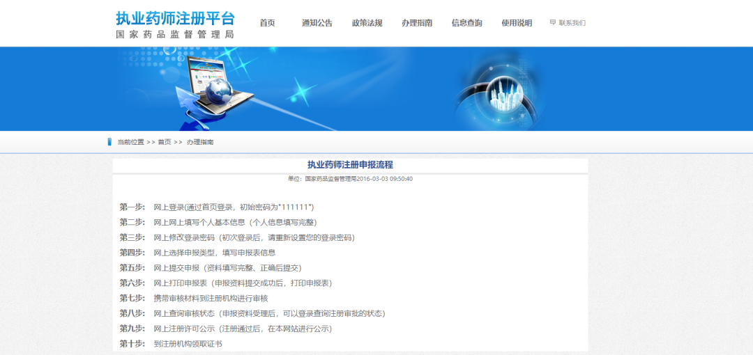Go to 通知公告 in top navigation

coord(317,23)
